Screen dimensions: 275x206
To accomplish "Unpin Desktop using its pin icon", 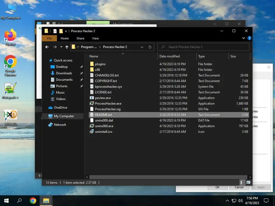I will pos(82,67).
